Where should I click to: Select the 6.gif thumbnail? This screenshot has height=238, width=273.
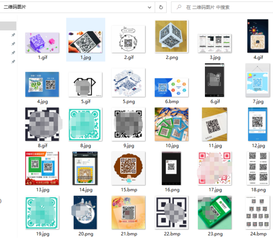214,80
